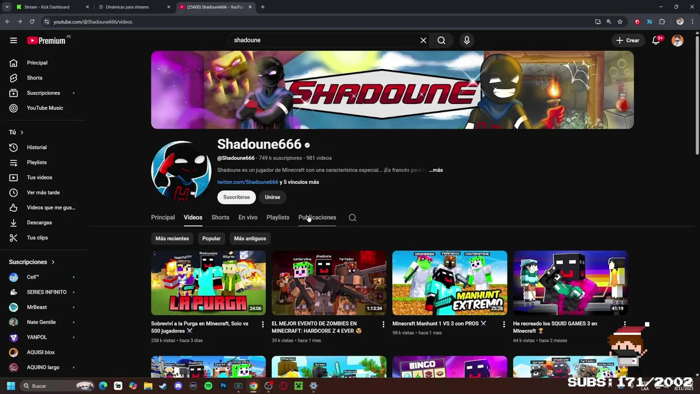The width and height of the screenshot is (700, 394).
Task: Open the twitter.com/Shadoune666 link
Action: coord(248,182)
